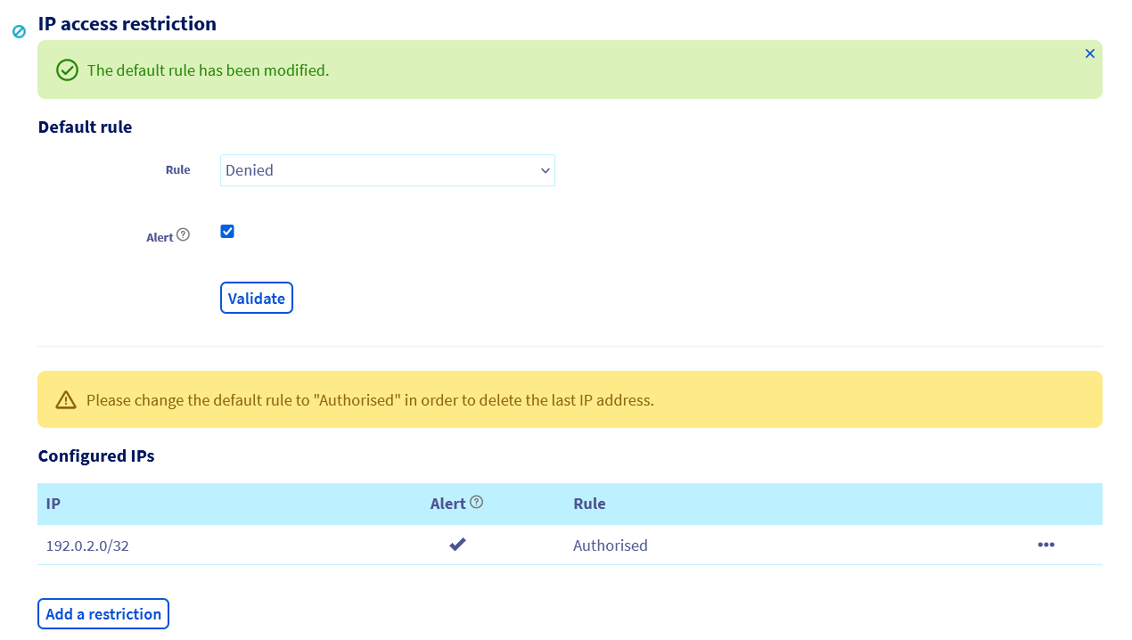Click help icon in Alert column header

(x=477, y=502)
